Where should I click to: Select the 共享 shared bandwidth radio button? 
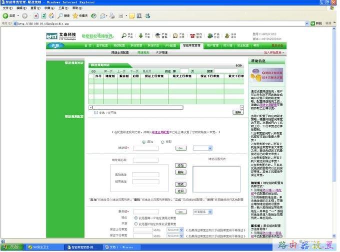(x=136, y=224)
